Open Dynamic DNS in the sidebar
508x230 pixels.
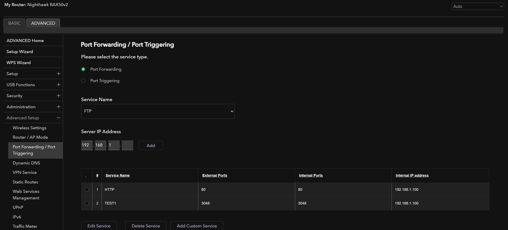26,163
